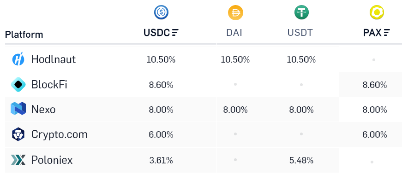Click the USDT Tether coin icon
This screenshot has width=402, height=174.
pyautogui.click(x=301, y=12)
